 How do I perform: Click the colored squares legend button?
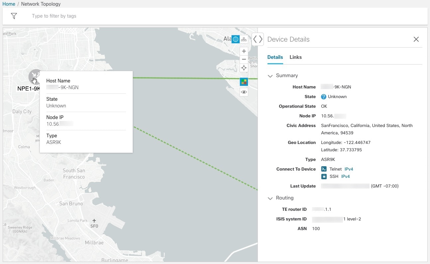(x=244, y=82)
